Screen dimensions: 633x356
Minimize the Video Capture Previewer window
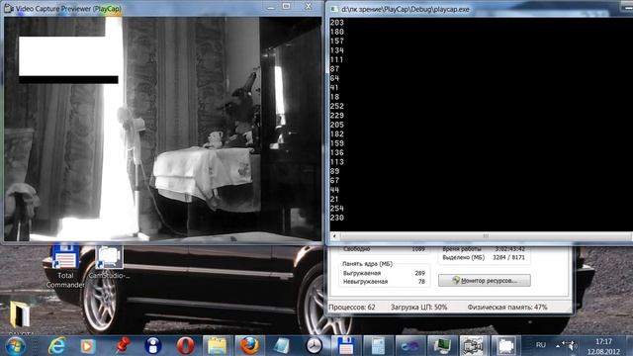pyautogui.click(x=271, y=6)
